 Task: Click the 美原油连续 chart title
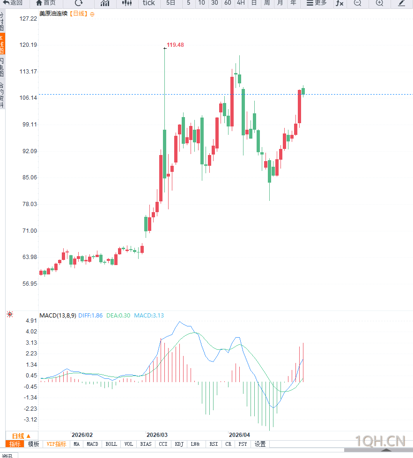53,14
